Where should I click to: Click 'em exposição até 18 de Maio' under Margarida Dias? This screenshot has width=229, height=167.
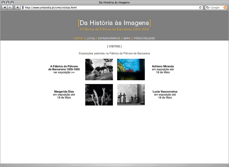coord(64,96)
